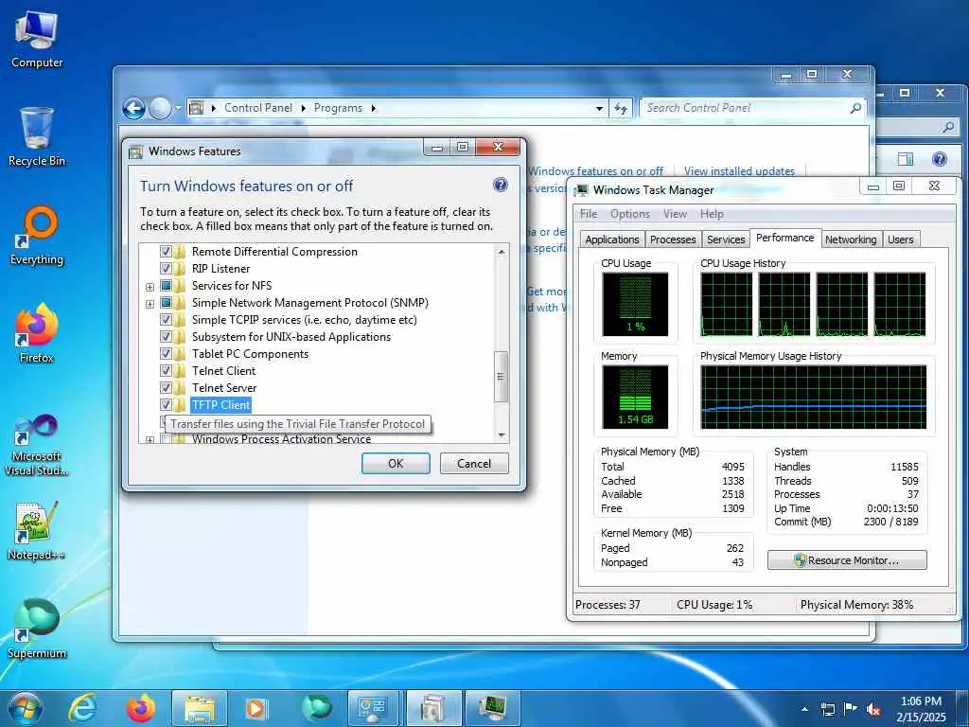969x727 pixels.
Task: Switch to the Services tab
Action: 726,239
